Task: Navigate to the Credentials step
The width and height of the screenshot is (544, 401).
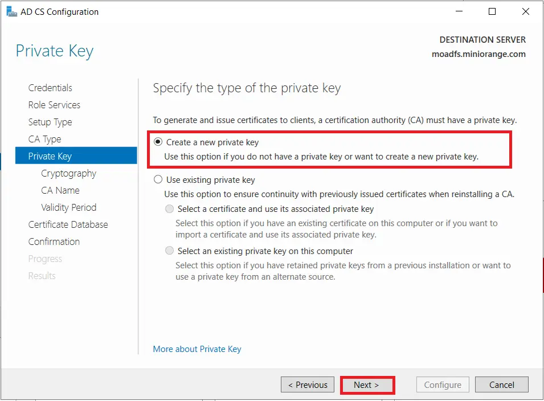Action: coord(50,88)
